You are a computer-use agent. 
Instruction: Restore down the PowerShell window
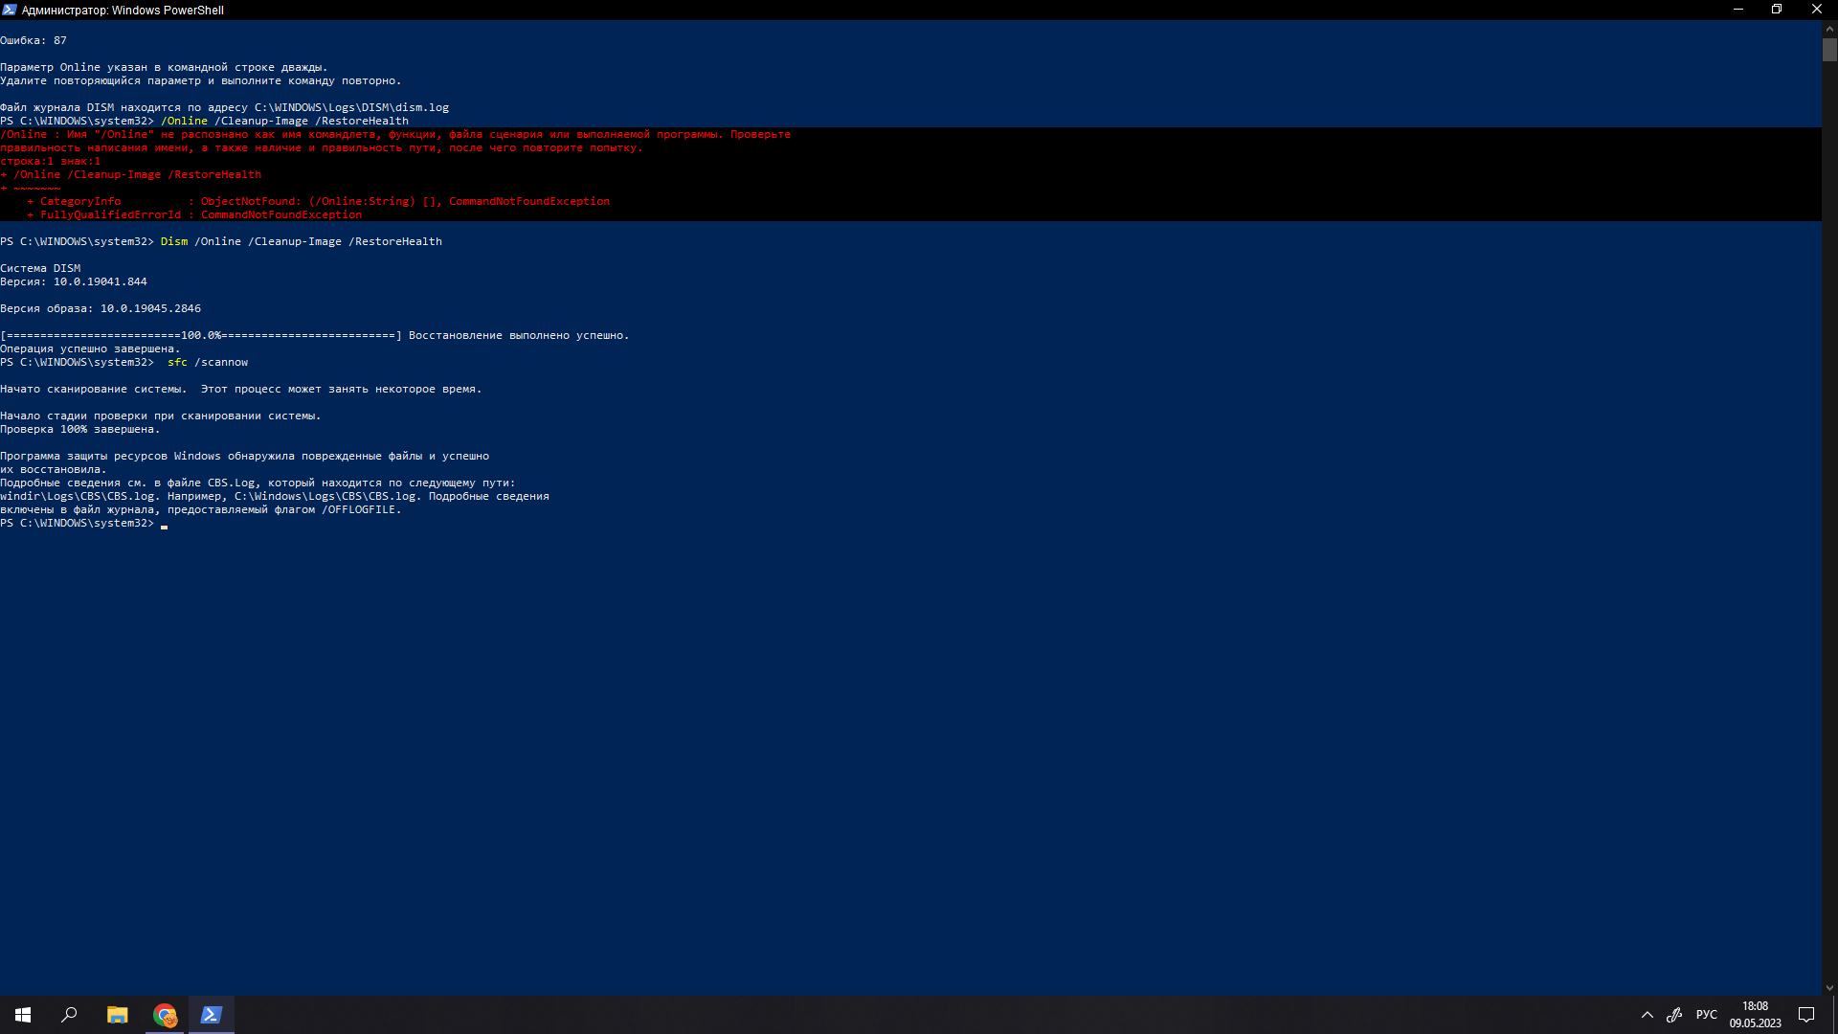tap(1777, 10)
